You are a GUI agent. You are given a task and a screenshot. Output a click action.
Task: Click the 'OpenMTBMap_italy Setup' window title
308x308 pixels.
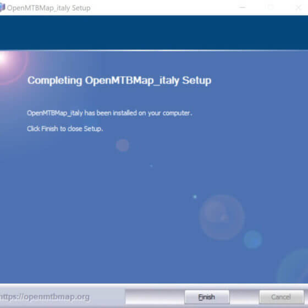click(x=49, y=8)
